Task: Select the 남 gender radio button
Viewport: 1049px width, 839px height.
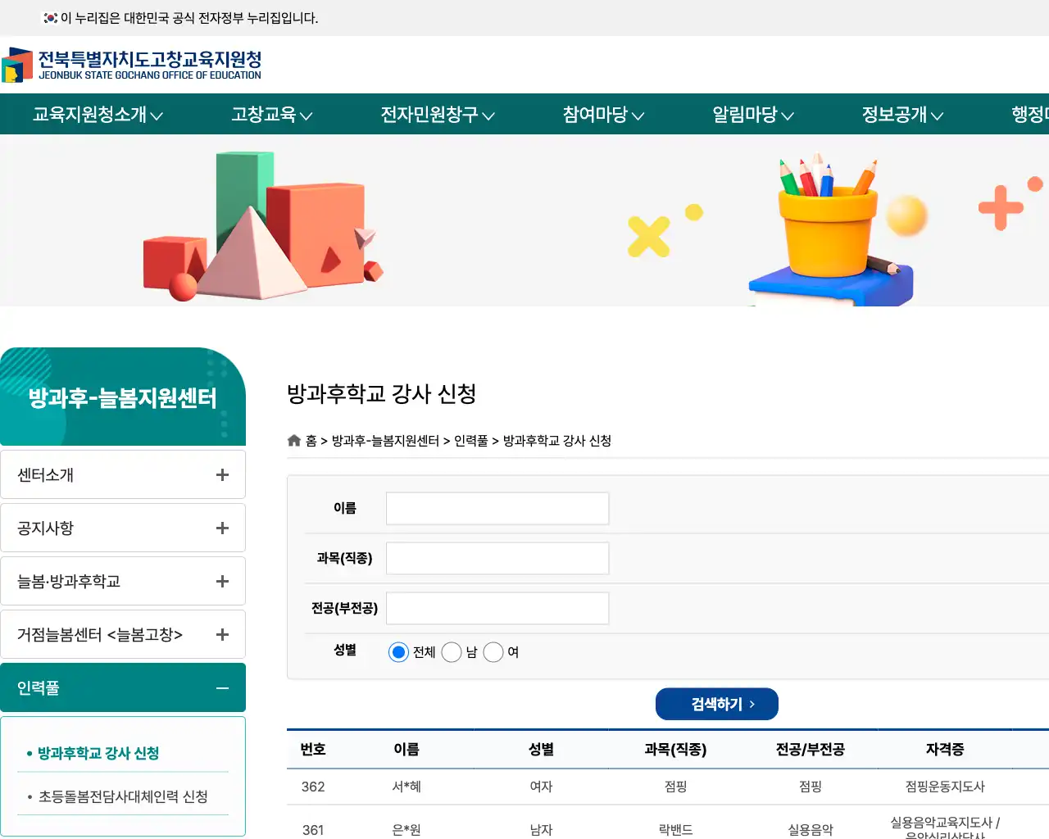Action: [452, 652]
